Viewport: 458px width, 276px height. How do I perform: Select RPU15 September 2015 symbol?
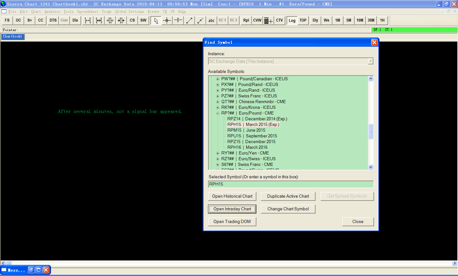click(x=252, y=136)
